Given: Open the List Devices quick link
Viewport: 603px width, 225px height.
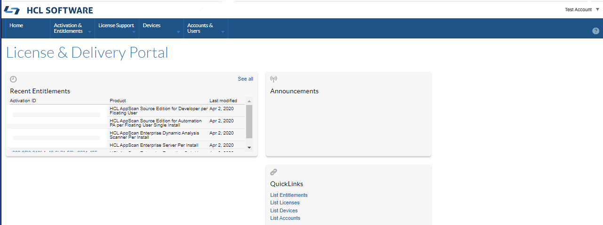Looking at the screenshot, I should (x=284, y=210).
